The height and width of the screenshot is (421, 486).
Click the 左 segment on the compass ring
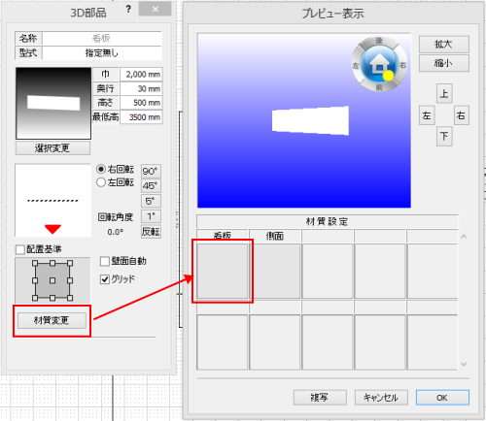[356, 65]
